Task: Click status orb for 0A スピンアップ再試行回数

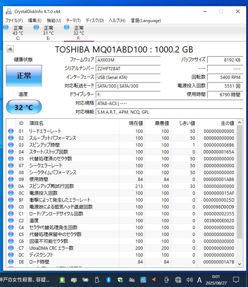Action: (11, 186)
